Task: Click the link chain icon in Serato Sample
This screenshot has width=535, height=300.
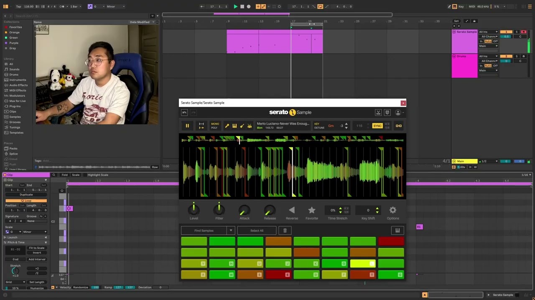Action: (399, 126)
